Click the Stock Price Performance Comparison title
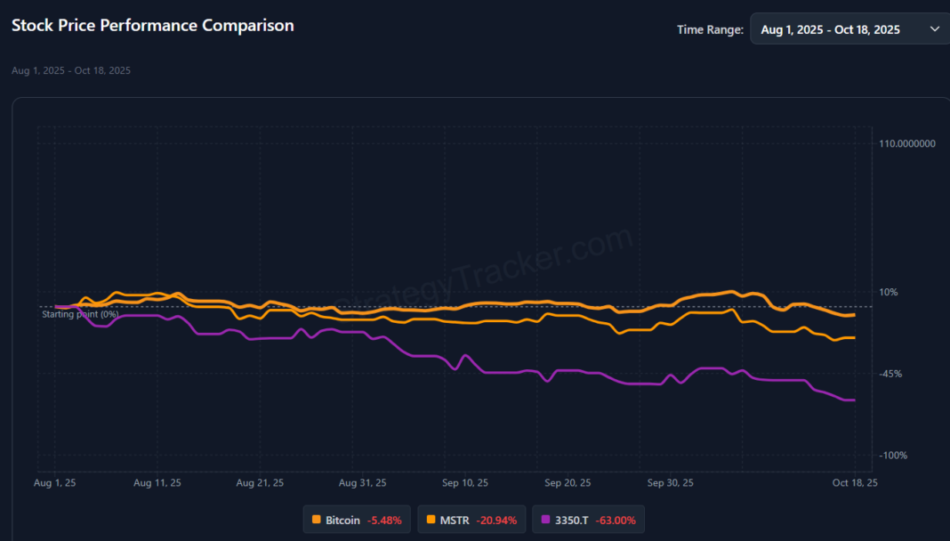 [153, 26]
